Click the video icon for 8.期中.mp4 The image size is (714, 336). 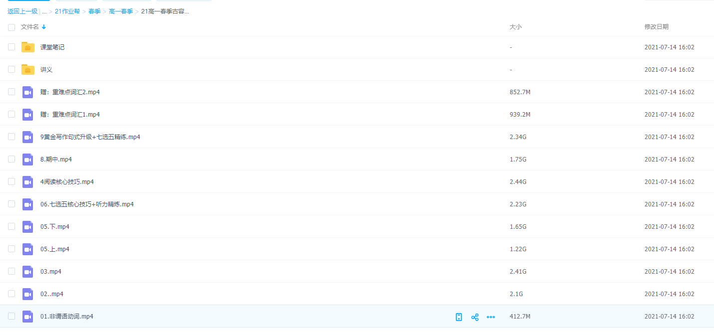pos(28,160)
